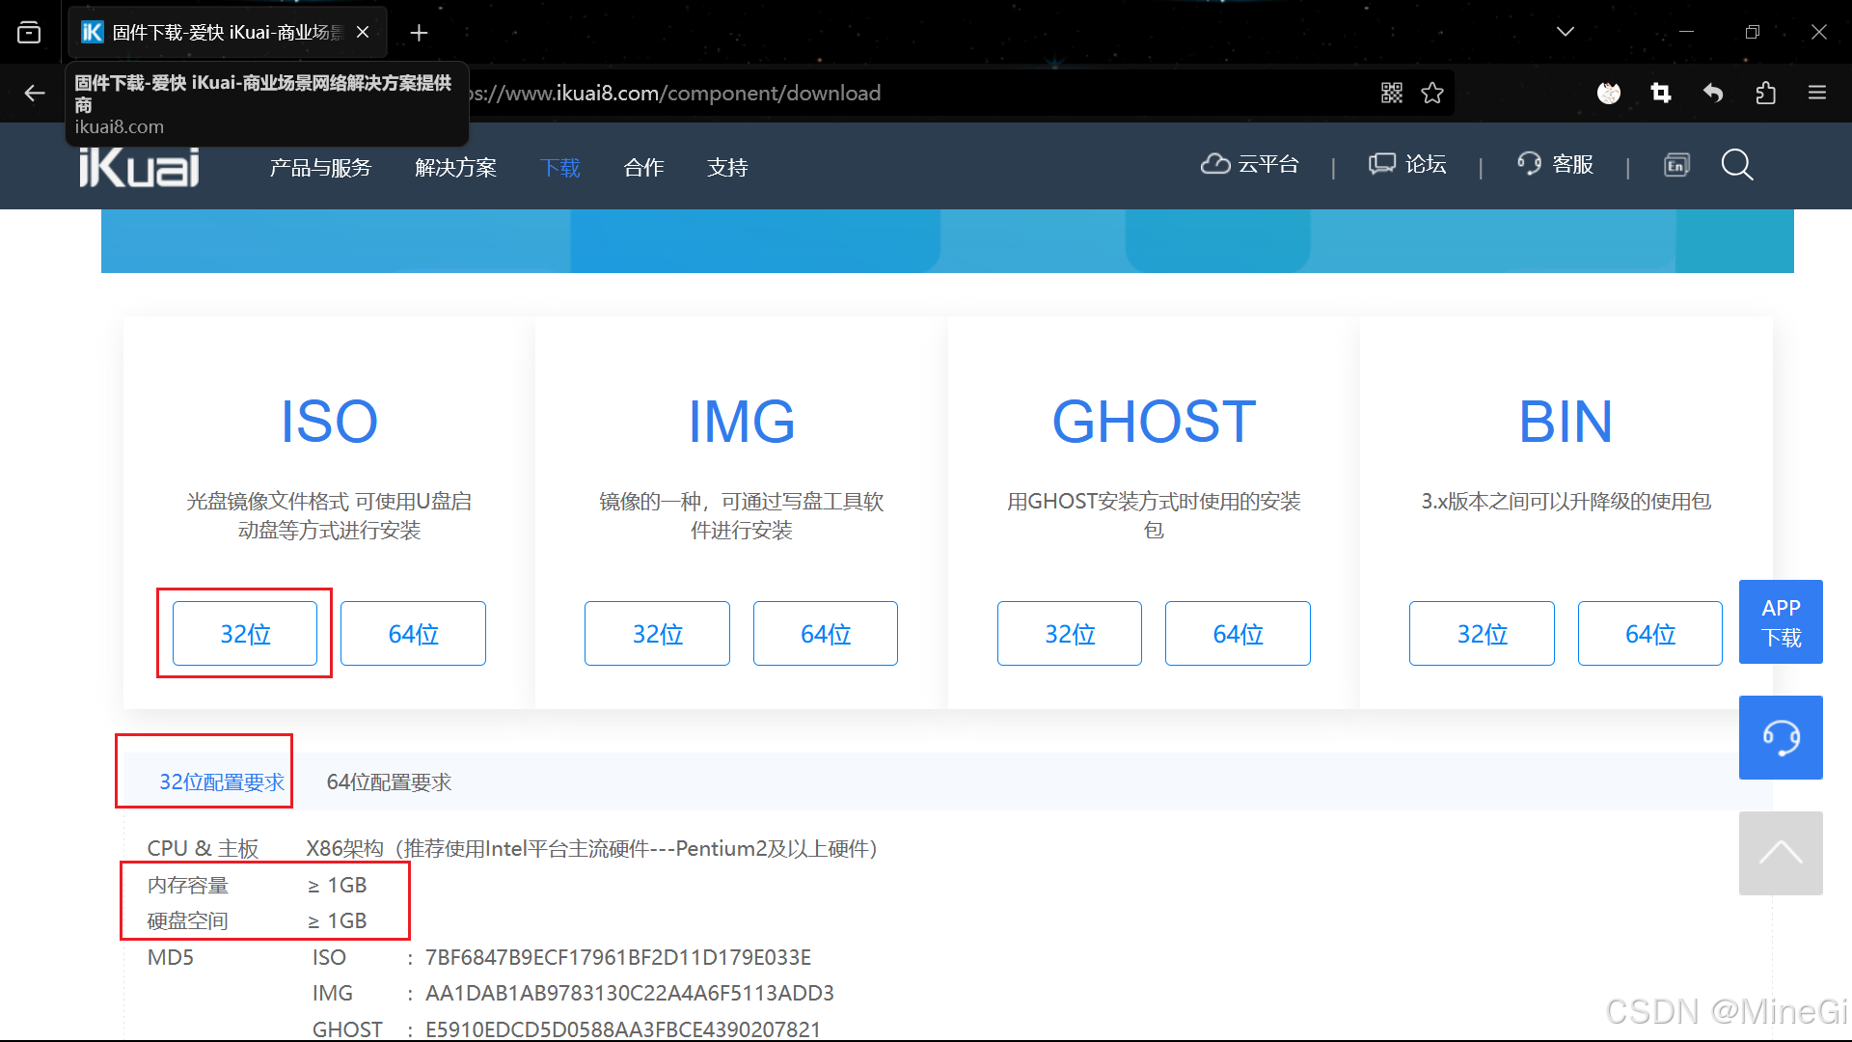This screenshot has width=1852, height=1042.
Task: Open the browser extensions puzzle icon
Action: tap(1765, 93)
